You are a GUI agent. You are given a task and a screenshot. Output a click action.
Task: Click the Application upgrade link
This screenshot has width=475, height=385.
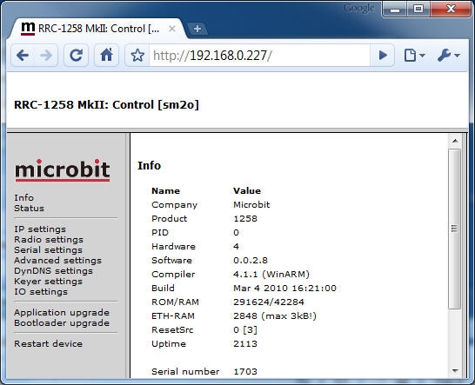pos(62,312)
